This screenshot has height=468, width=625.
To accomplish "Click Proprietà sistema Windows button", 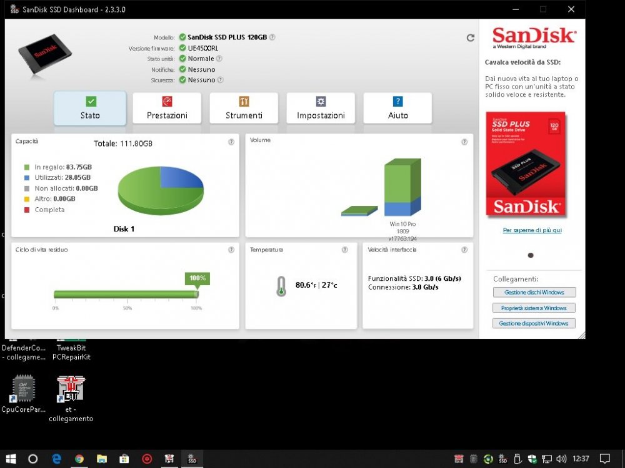I will (534, 308).
